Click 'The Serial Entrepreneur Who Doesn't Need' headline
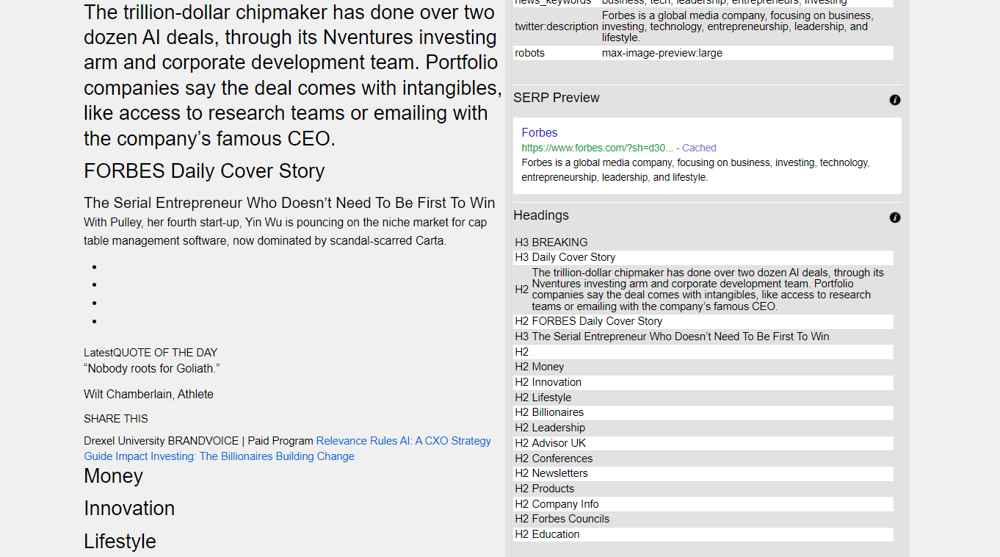 (x=289, y=203)
